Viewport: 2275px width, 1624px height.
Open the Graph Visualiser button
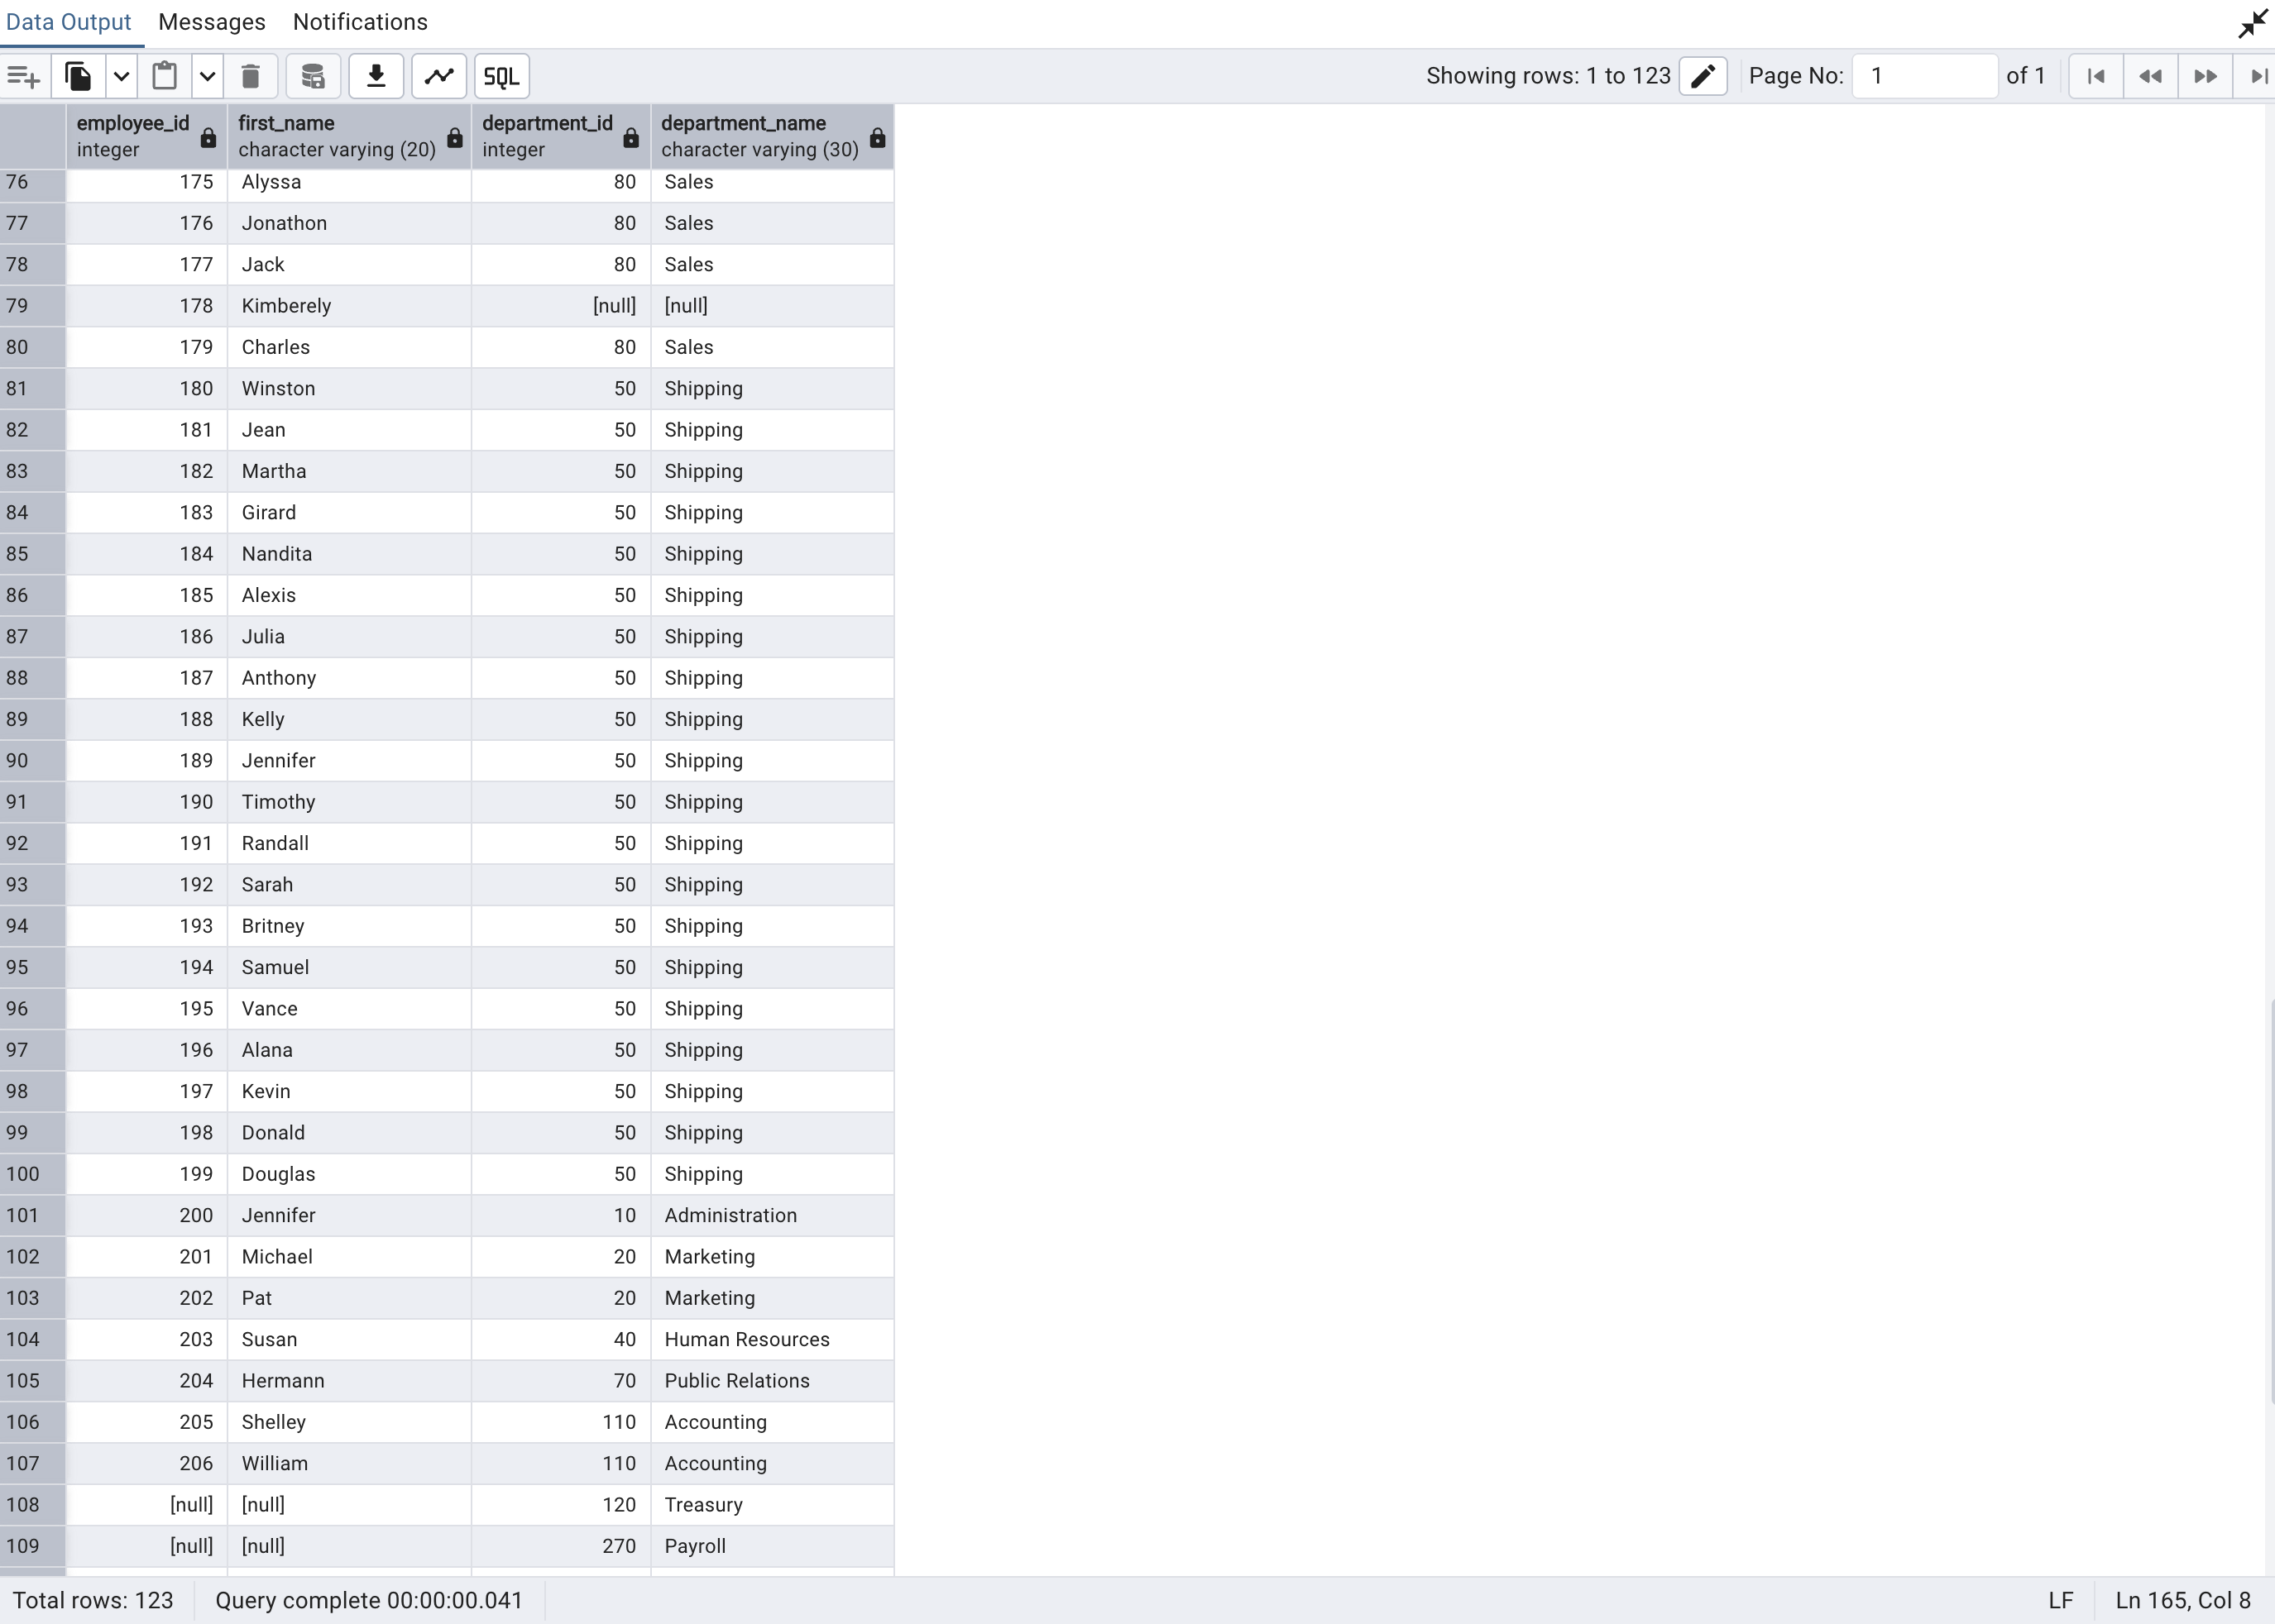coord(439,76)
